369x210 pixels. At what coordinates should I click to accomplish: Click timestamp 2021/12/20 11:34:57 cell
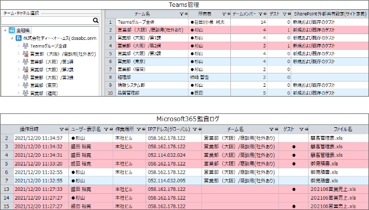click(x=41, y=138)
